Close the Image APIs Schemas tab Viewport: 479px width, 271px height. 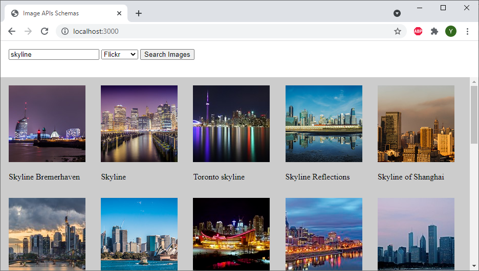click(x=119, y=13)
